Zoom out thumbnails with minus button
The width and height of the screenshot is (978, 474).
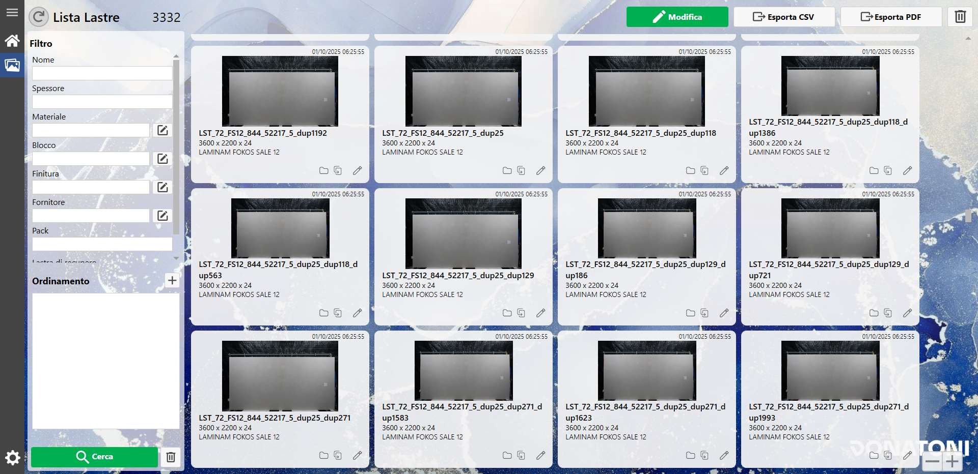click(932, 462)
